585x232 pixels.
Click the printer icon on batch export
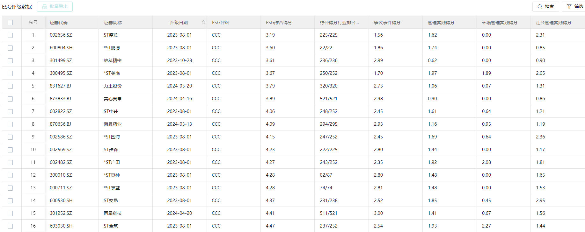click(x=45, y=7)
